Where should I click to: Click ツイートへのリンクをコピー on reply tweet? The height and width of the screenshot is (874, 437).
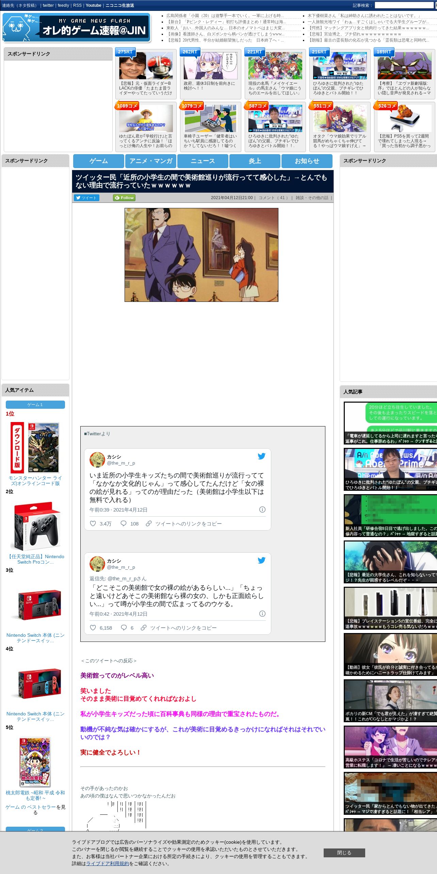pyautogui.click(x=183, y=628)
